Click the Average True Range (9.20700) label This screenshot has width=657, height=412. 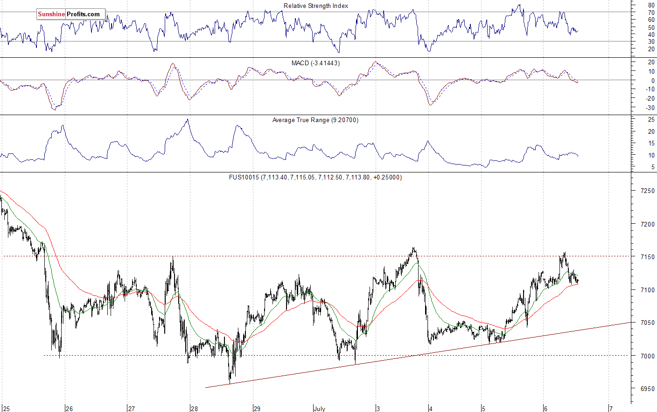click(315, 120)
